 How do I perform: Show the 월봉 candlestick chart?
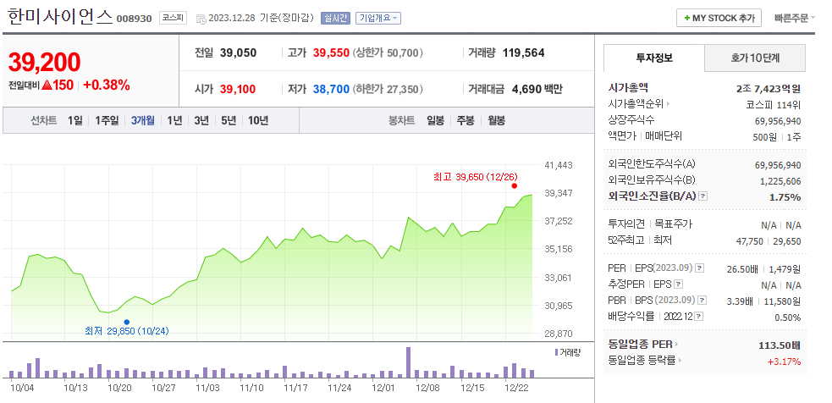tap(496, 120)
